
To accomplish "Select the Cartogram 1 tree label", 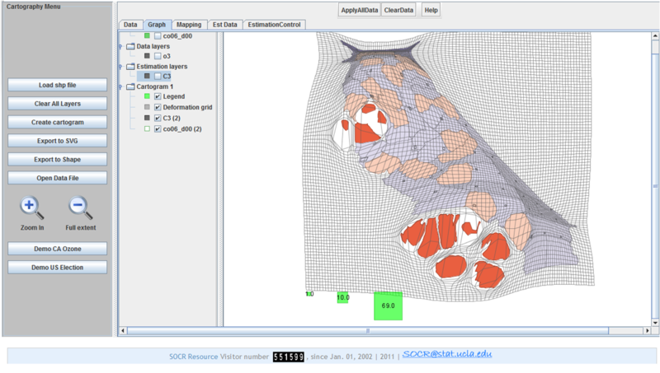I will click(155, 86).
